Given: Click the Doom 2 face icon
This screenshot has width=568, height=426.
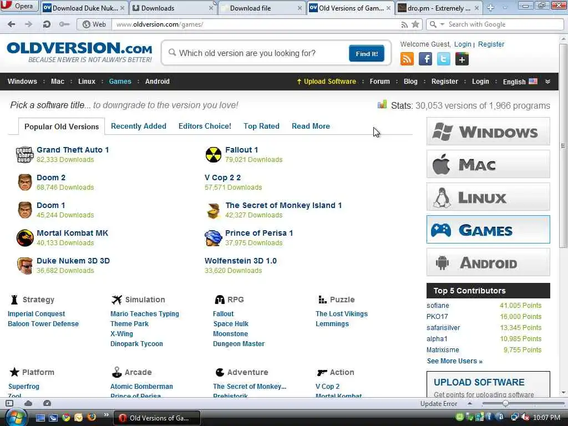Looking at the screenshot, I should tap(24, 182).
